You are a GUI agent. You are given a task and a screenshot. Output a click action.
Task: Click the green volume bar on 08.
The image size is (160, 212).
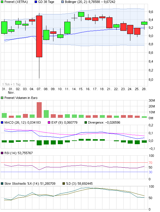46,114
